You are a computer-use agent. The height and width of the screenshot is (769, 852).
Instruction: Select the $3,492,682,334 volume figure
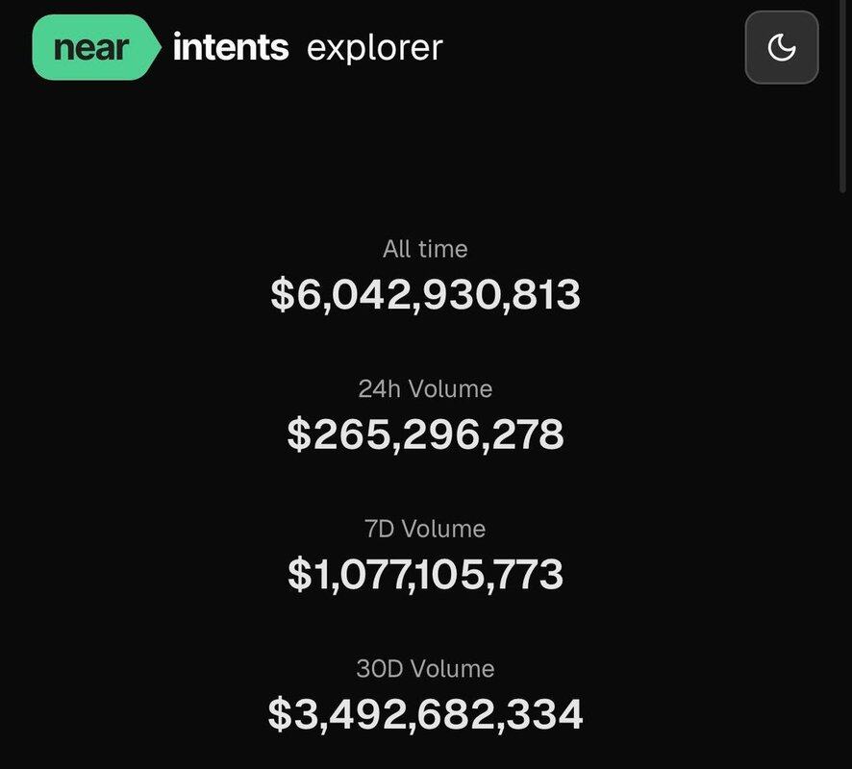425,714
